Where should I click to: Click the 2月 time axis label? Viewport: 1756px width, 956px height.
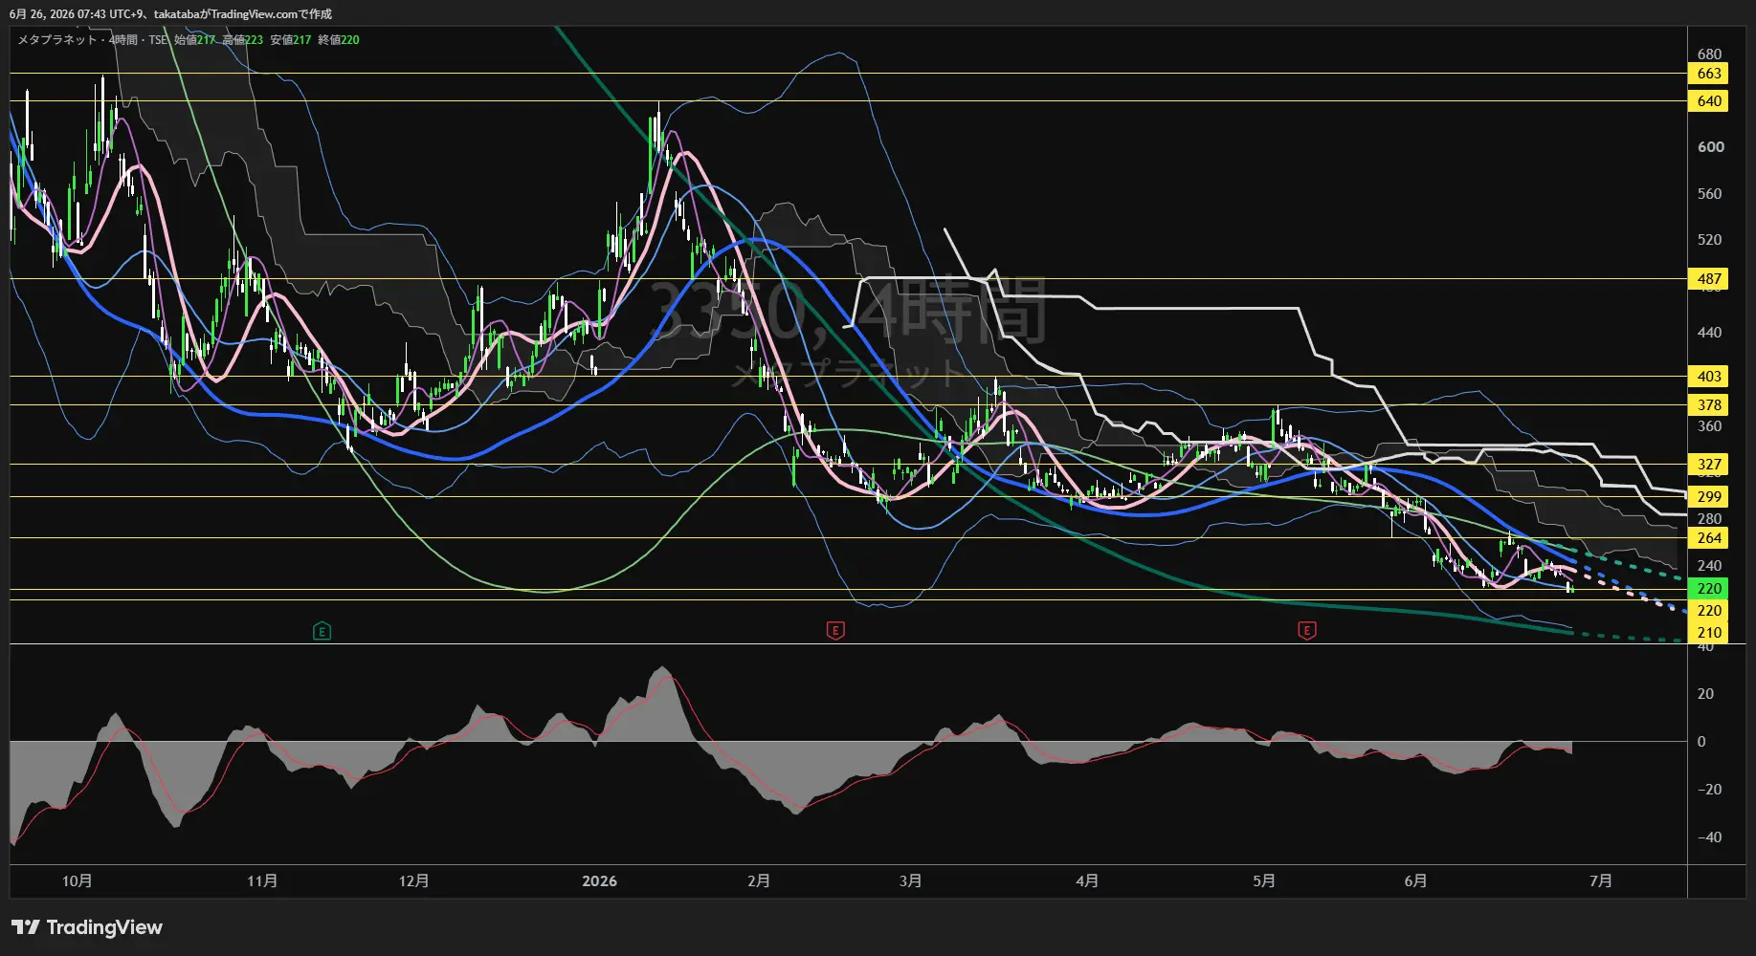pos(759,880)
